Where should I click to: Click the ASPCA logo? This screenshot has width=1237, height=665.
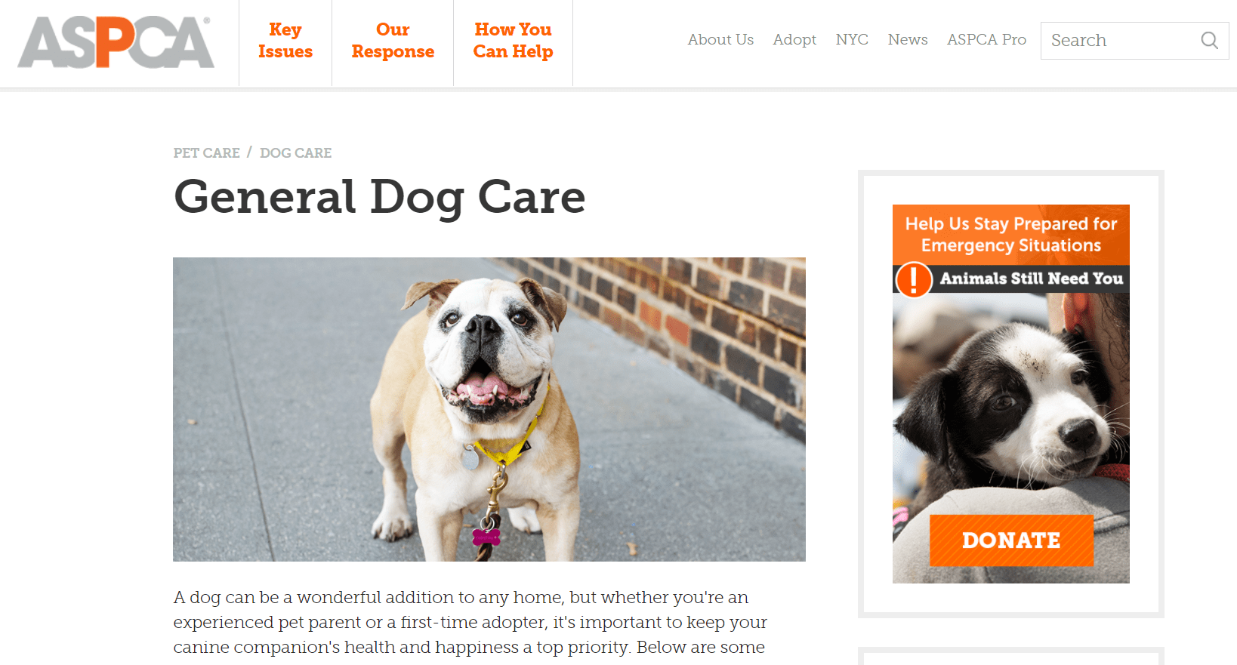click(116, 42)
